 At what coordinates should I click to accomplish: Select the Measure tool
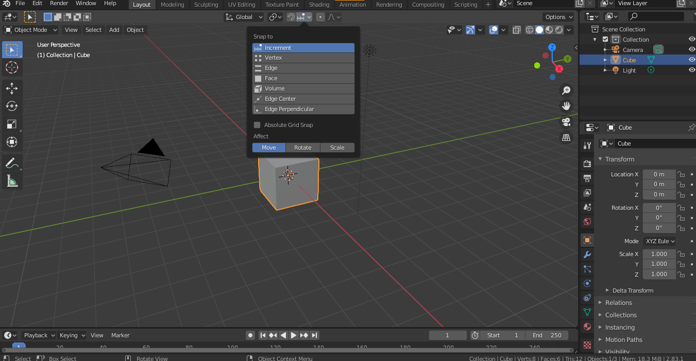point(12,181)
